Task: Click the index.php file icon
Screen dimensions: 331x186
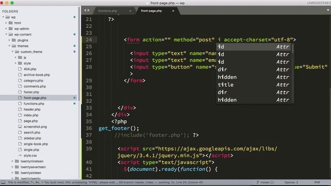Action: coord(20,115)
